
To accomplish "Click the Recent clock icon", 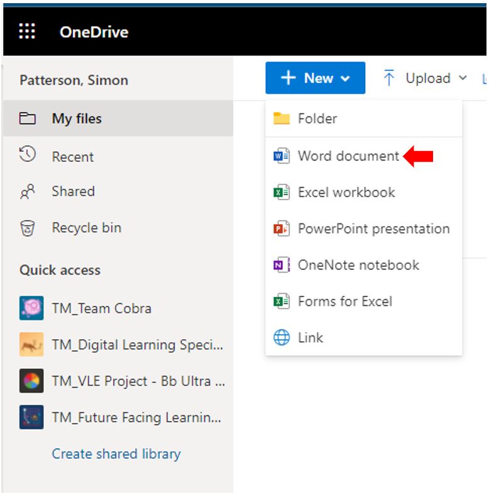I will pos(28,154).
